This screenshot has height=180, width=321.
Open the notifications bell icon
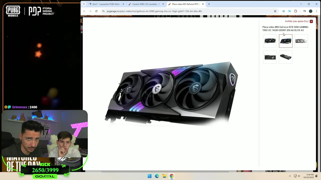pos(316,176)
